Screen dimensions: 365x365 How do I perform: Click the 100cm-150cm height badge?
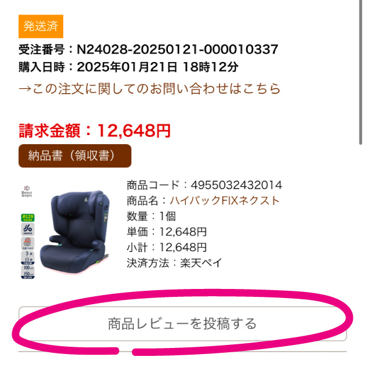pyautogui.click(x=28, y=272)
